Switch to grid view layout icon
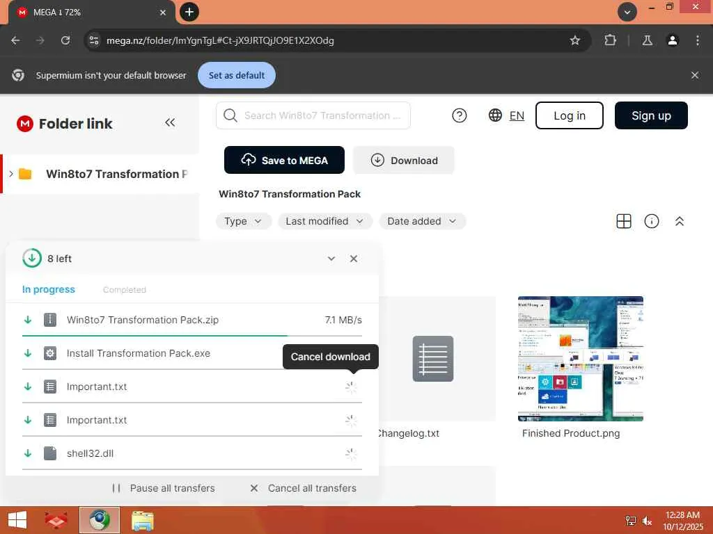 (623, 221)
